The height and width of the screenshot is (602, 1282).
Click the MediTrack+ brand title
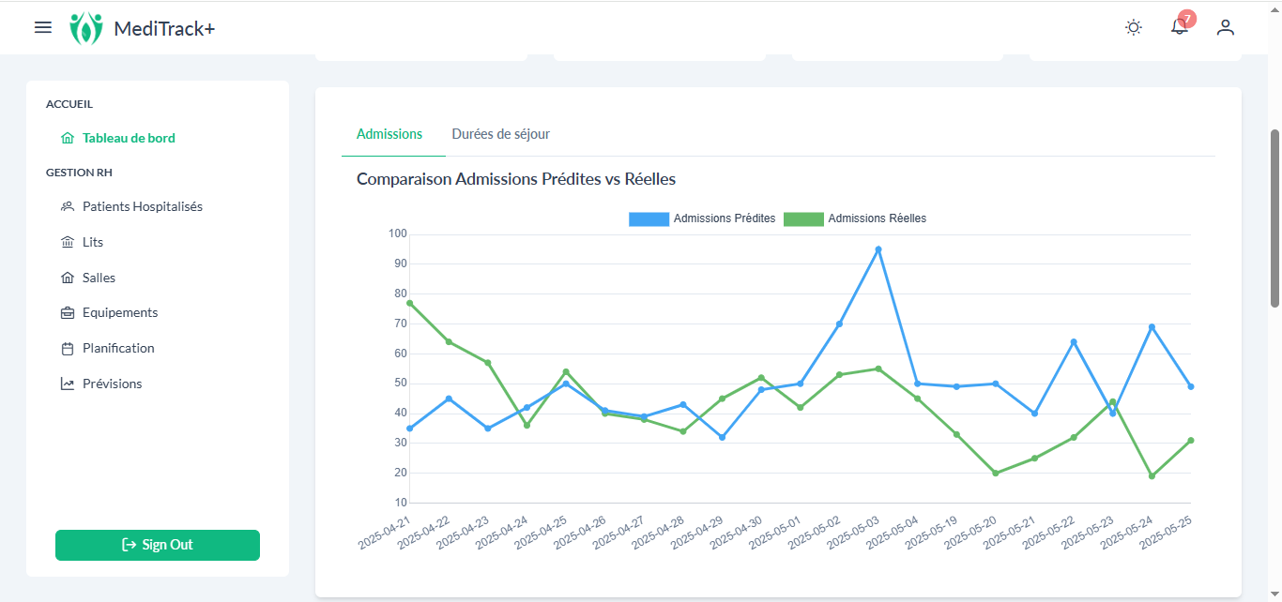coord(164,29)
